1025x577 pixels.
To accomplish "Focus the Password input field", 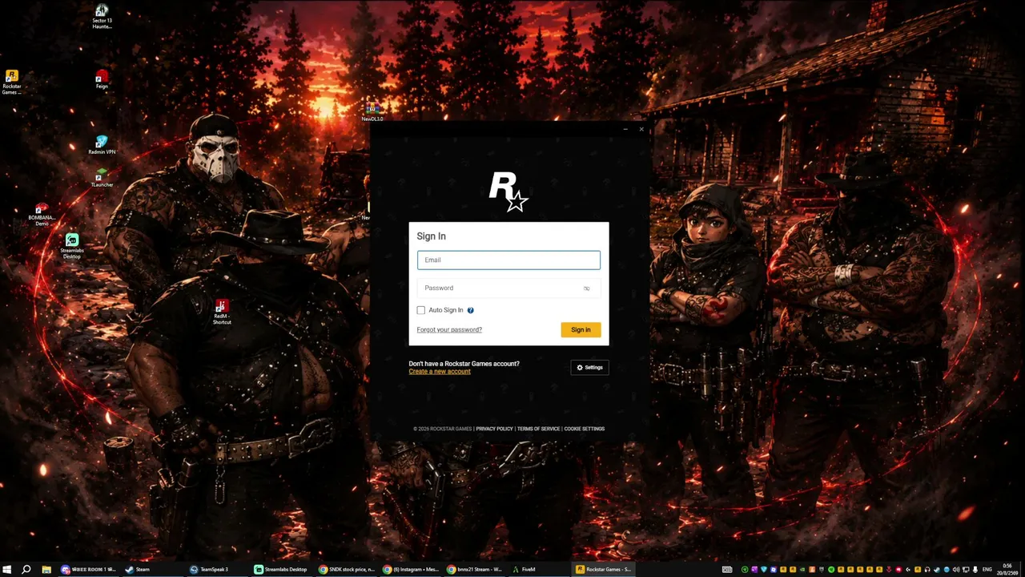I will 508,288.
